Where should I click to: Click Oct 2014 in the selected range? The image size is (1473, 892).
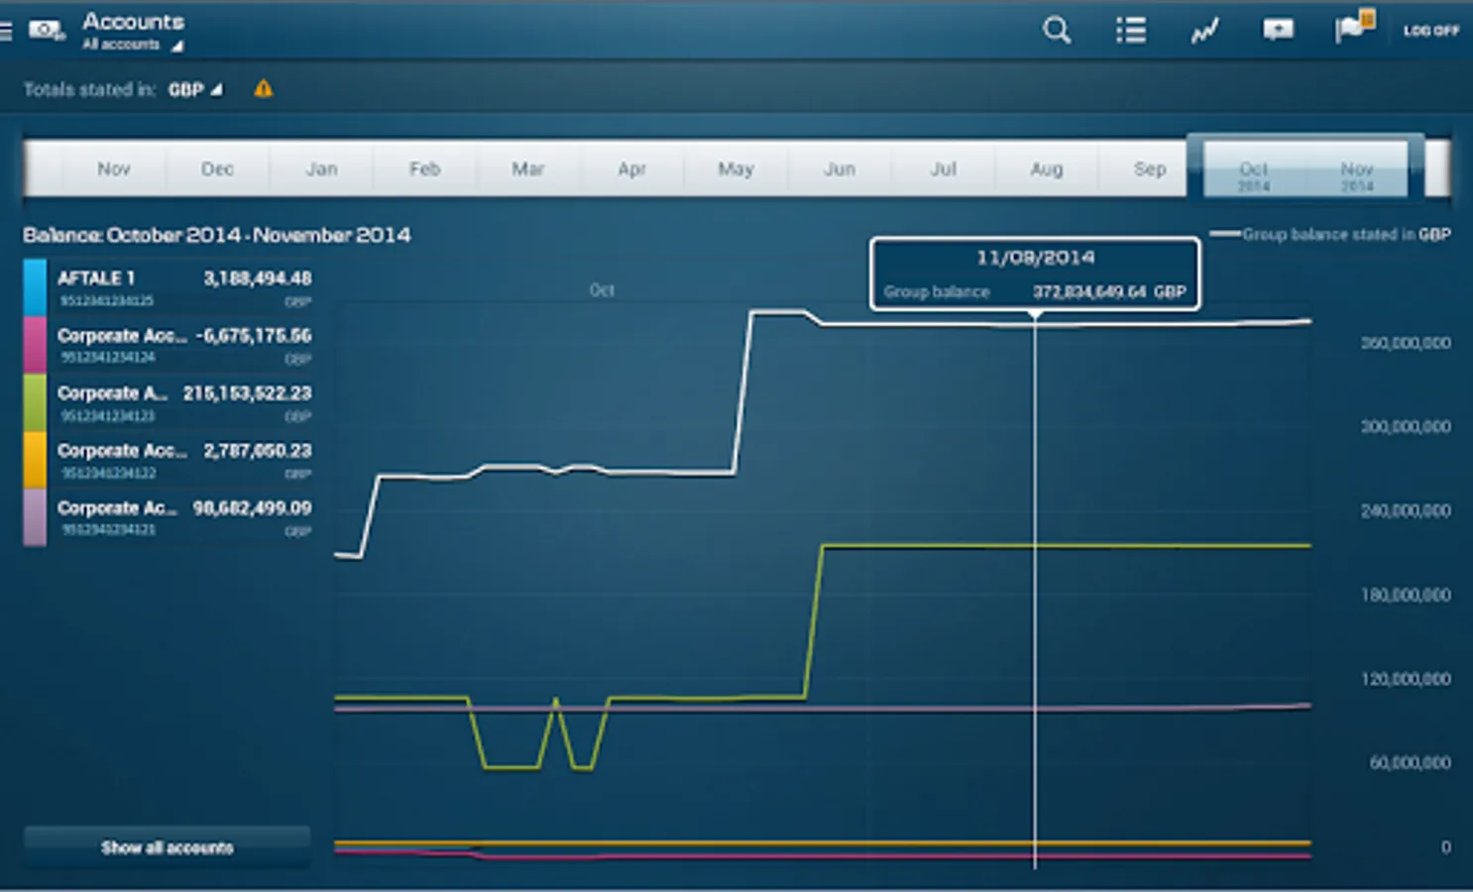click(1254, 175)
